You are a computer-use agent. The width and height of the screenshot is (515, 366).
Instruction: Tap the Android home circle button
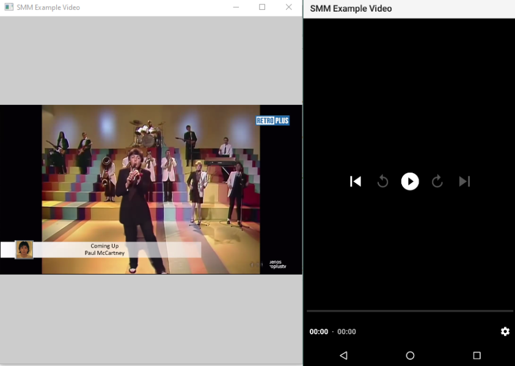coord(410,355)
